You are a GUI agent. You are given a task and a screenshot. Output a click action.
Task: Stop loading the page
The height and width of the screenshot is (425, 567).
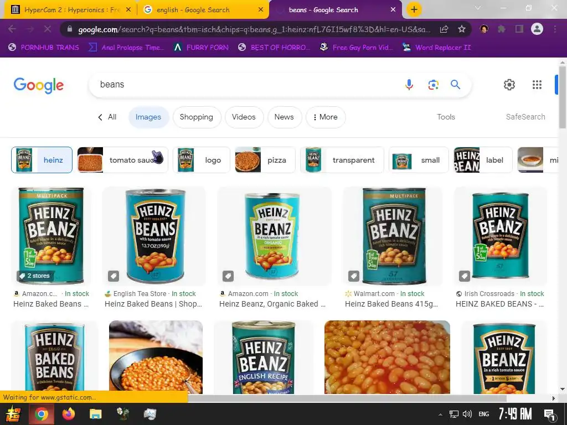coord(48,29)
